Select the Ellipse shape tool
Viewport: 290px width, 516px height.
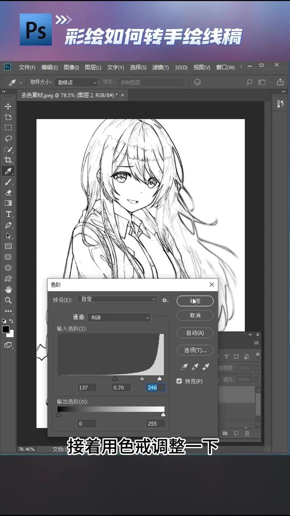[8, 268]
